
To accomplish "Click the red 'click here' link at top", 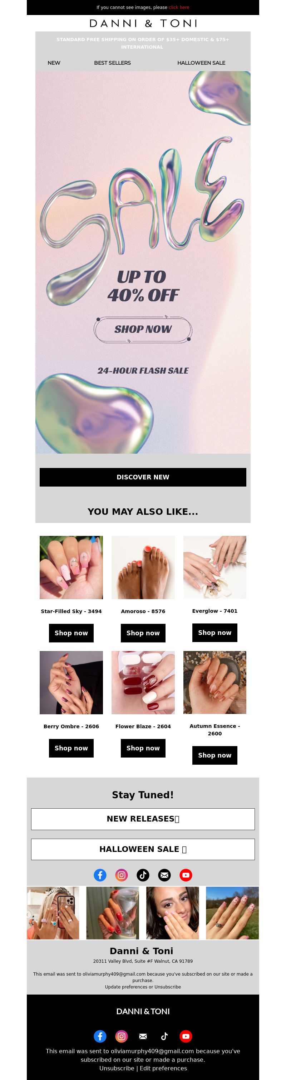I will pos(179,8).
